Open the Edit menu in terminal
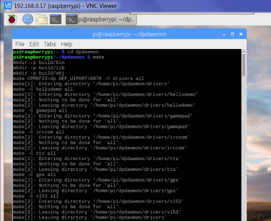Image resolution: width=271 pixels, height=221 pixels. coord(34,44)
